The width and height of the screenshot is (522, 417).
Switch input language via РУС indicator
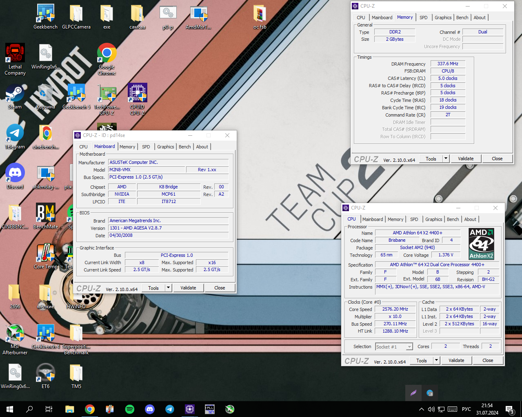click(x=466, y=409)
